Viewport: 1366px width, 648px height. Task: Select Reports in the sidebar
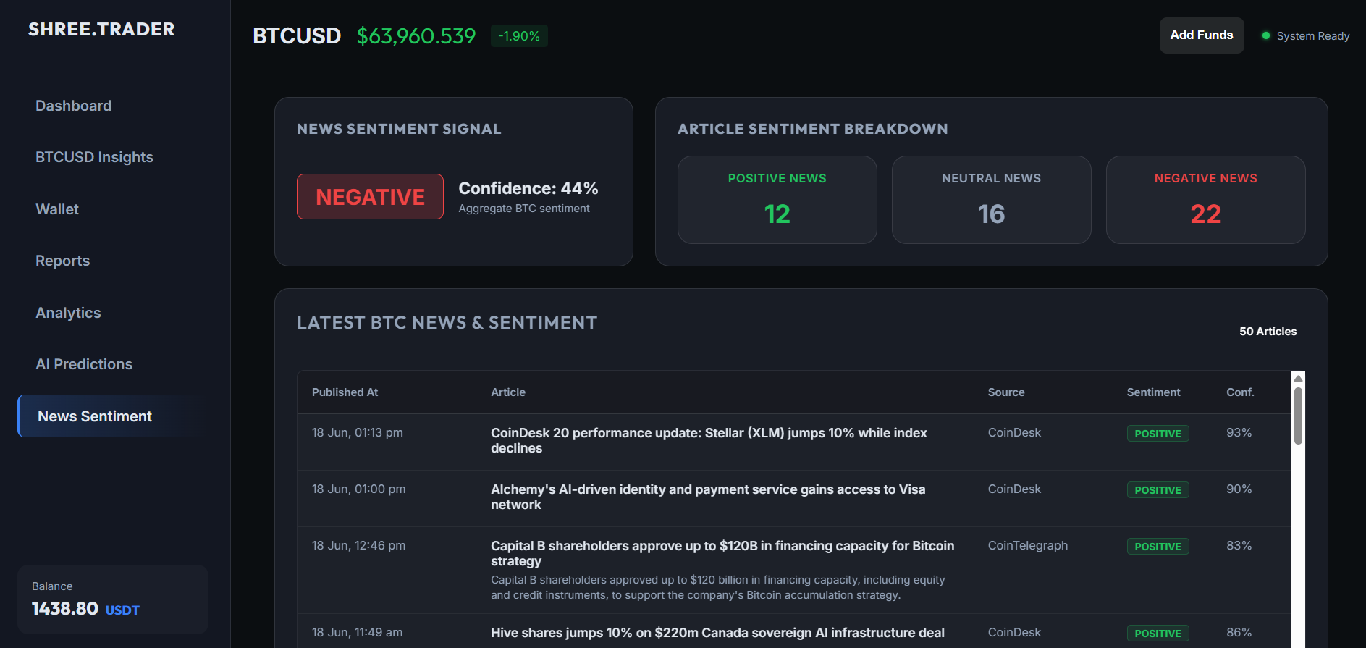pos(63,261)
